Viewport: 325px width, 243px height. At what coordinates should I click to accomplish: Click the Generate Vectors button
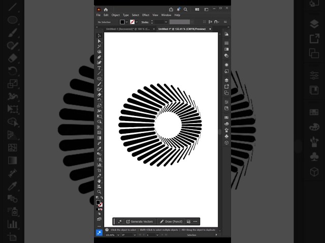coord(140,222)
